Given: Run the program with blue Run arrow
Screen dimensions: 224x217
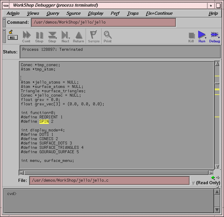Looking at the screenshot, I should tap(202, 36).
